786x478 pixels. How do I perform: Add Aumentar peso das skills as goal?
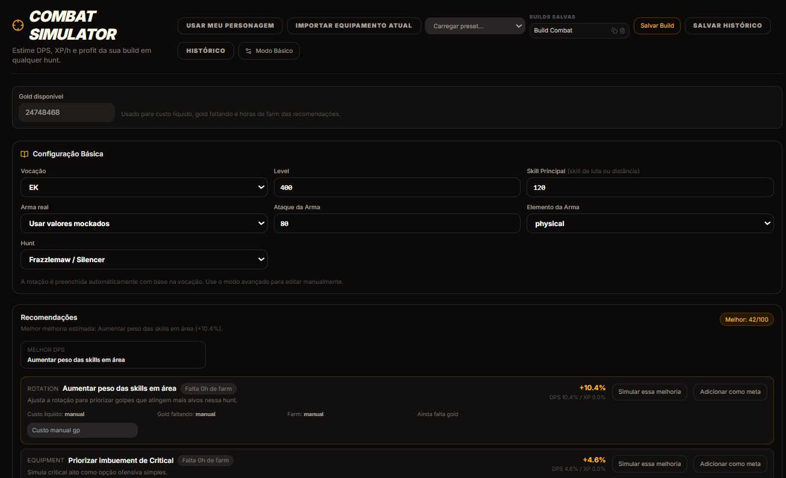(x=730, y=392)
